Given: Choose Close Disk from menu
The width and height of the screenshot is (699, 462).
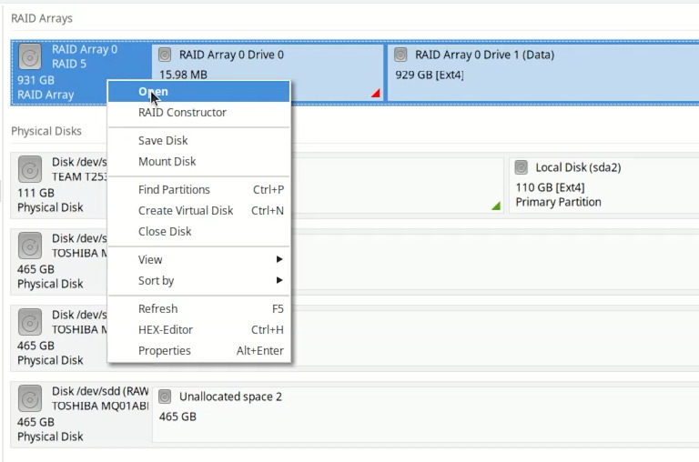Looking at the screenshot, I should pos(198,231).
